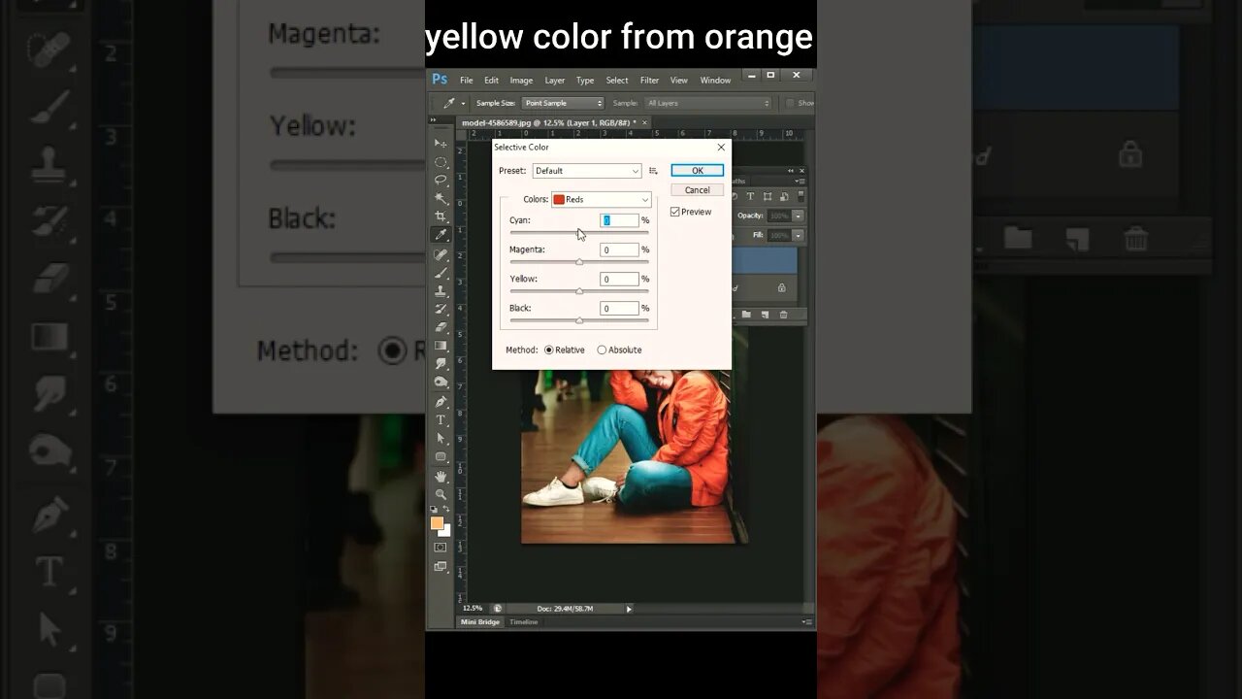Open the status bar info arrow

(x=629, y=609)
